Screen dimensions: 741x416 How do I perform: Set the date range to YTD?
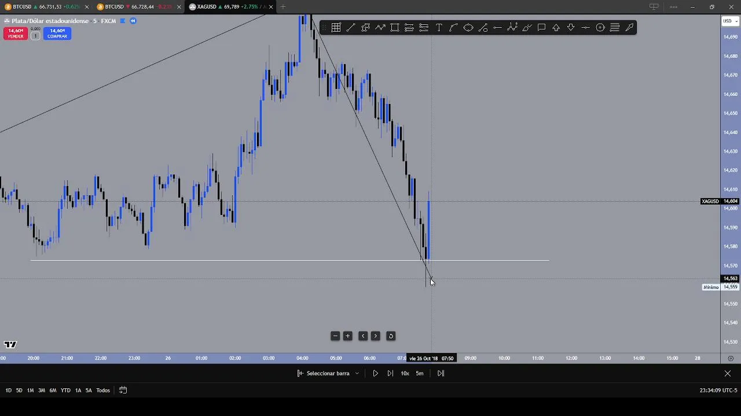(x=65, y=390)
